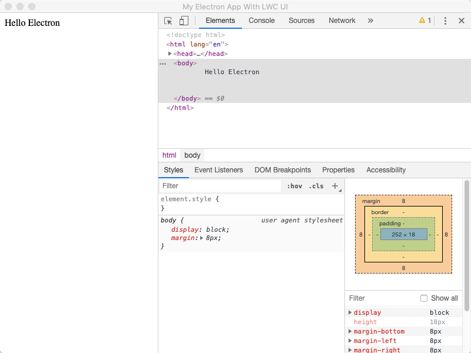
Task: Select the Hello Electron text node
Action: point(232,72)
